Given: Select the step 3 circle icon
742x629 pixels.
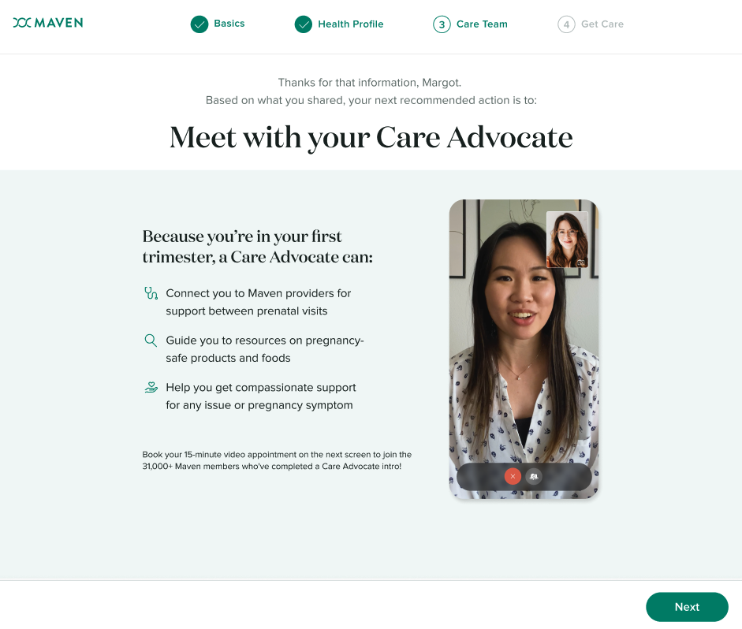Looking at the screenshot, I should (x=442, y=24).
